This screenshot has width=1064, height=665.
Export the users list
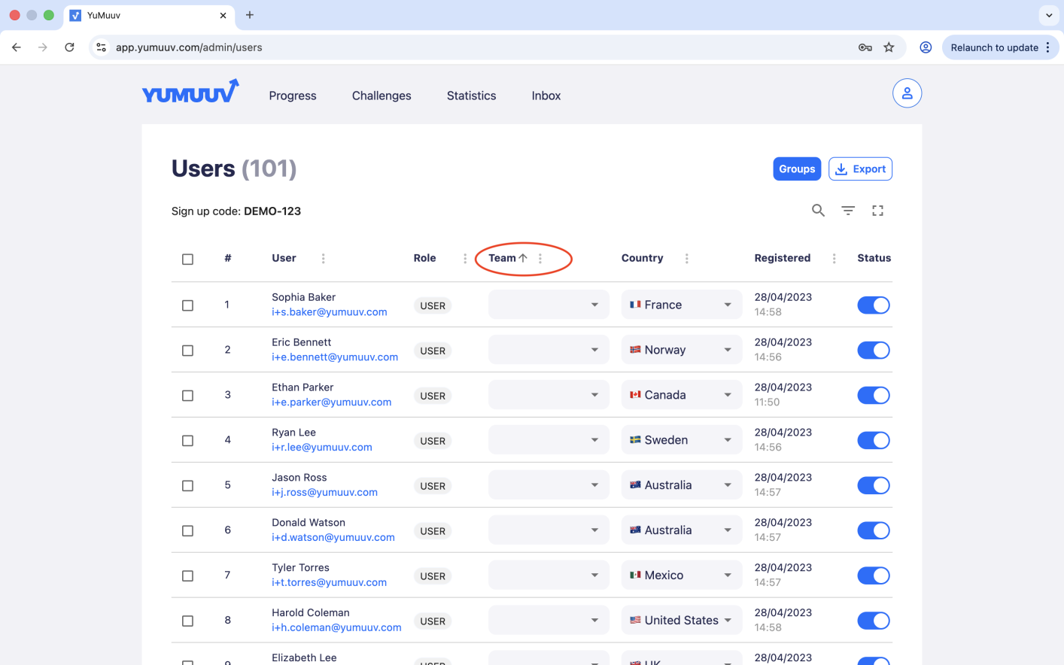point(860,169)
